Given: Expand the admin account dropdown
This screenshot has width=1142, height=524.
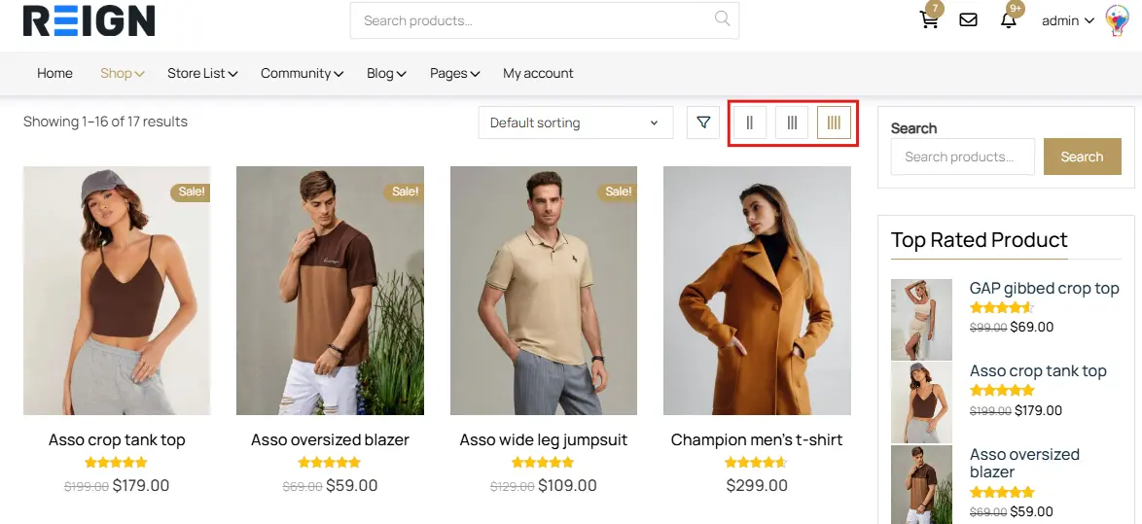Looking at the screenshot, I should (1067, 20).
